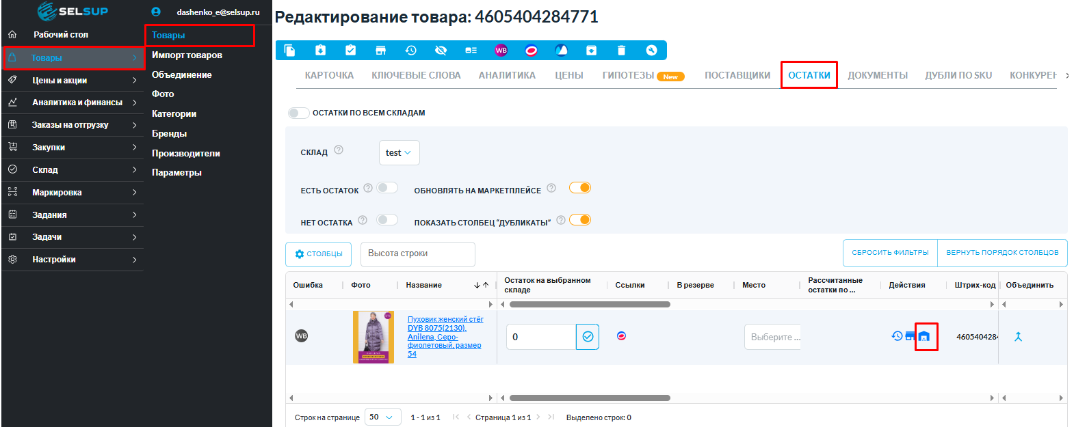
Task: Click the copy product icon in toolbar
Action: click(x=289, y=51)
